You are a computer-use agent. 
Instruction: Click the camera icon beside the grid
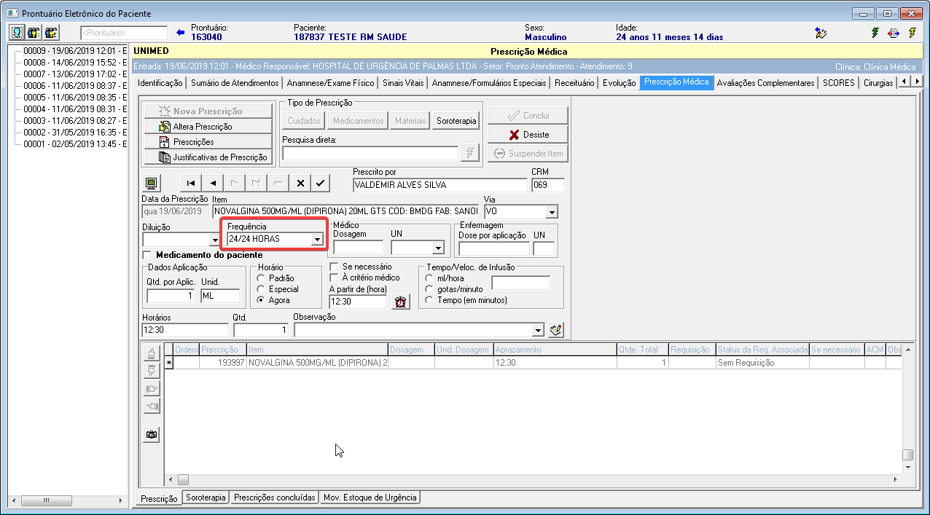click(152, 435)
